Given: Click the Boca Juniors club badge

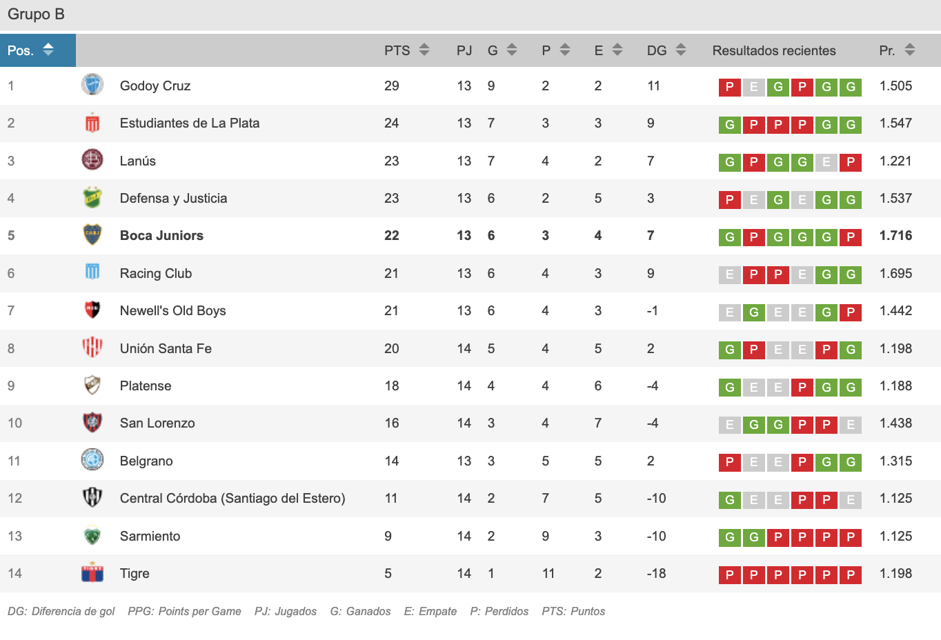Looking at the screenshot, I should (x=92, y=235).
